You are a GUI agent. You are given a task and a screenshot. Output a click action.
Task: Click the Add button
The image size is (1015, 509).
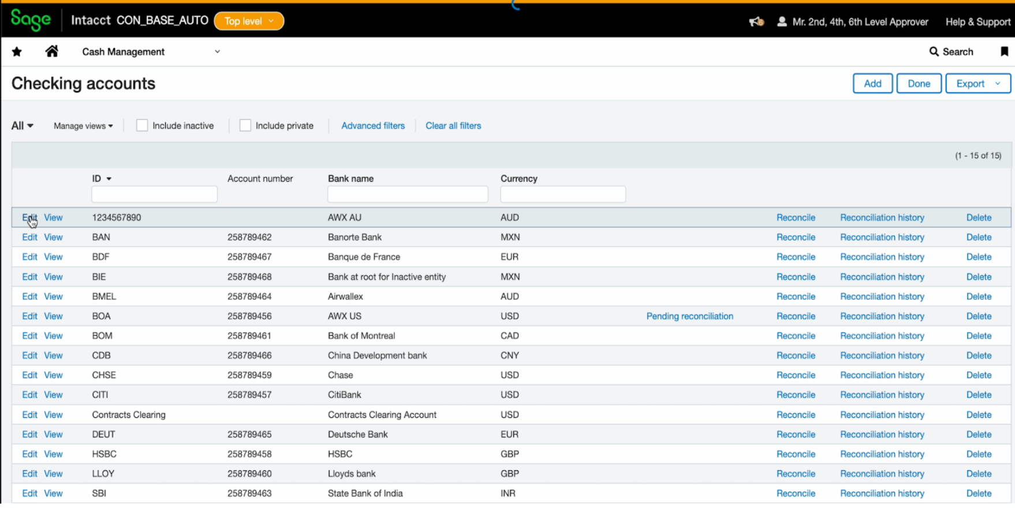pyautogui.click(x=872, y=84)
